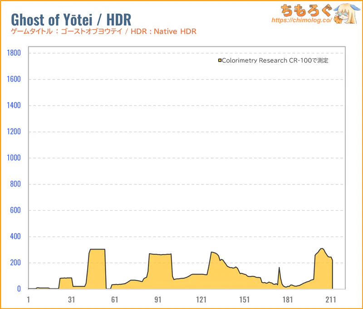Click the 1000 label on the vertical axis
Viewport: 363px width, 309px height.
[14, 158]
